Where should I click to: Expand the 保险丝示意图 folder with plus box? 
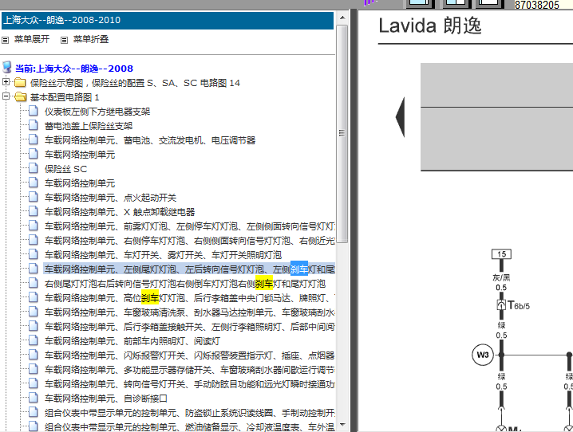point(6,82)
